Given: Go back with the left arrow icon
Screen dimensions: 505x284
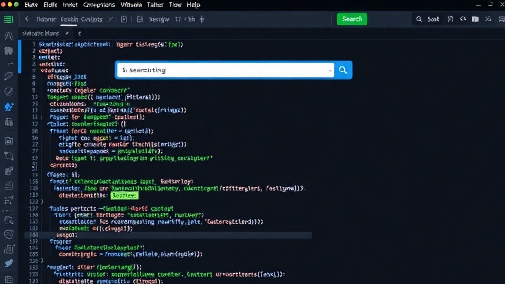Looking at the screenshot, I should (x=28, y=19).
